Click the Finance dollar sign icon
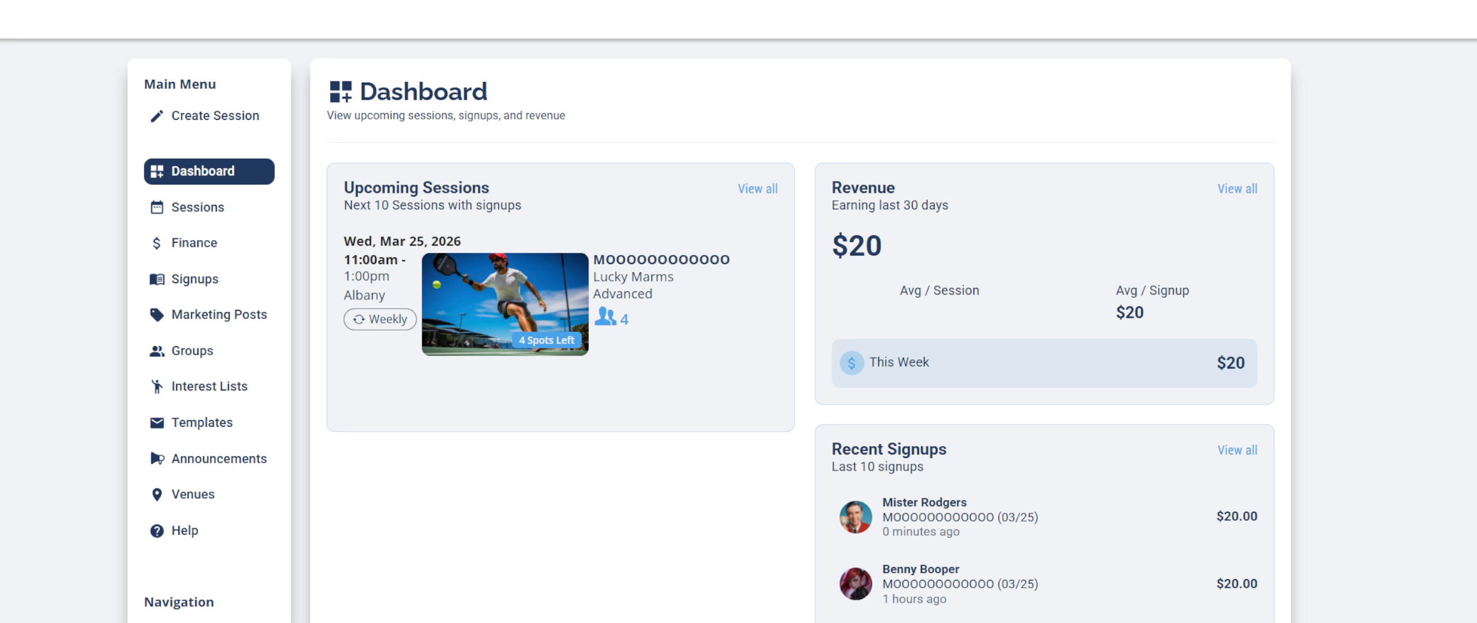The image size is (1477, 623). (157, 243)
